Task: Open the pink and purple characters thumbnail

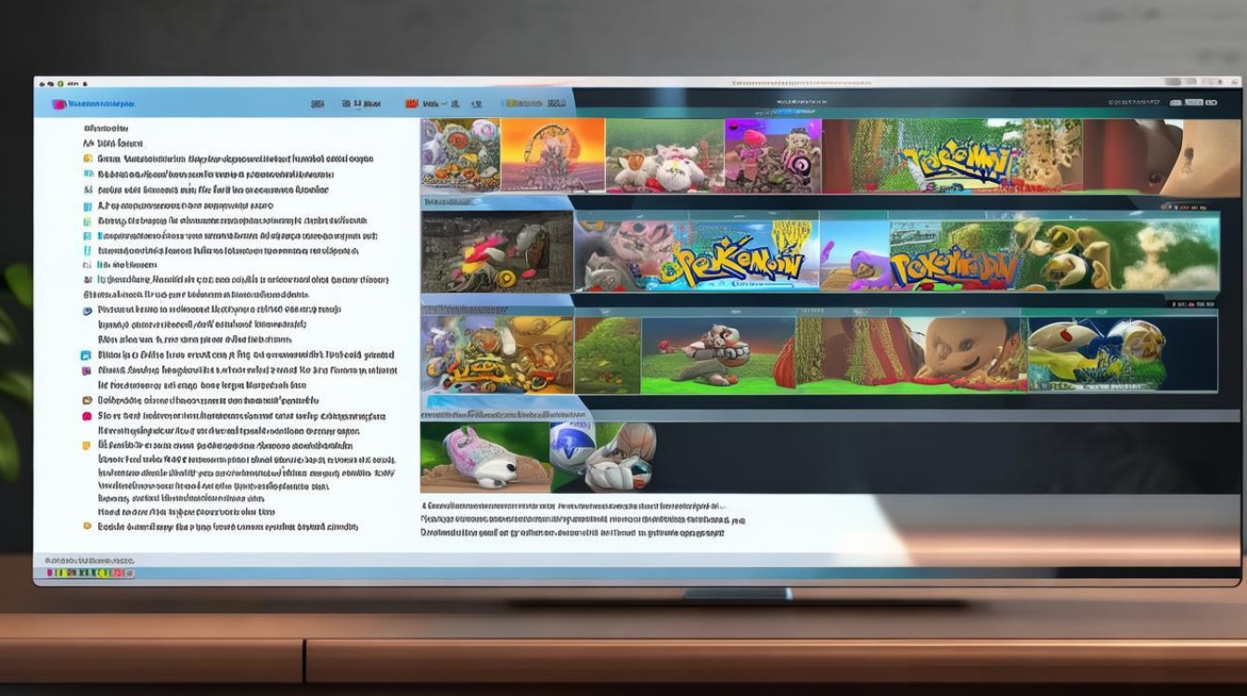Action: pyautogui.click(x=773, y=155)
